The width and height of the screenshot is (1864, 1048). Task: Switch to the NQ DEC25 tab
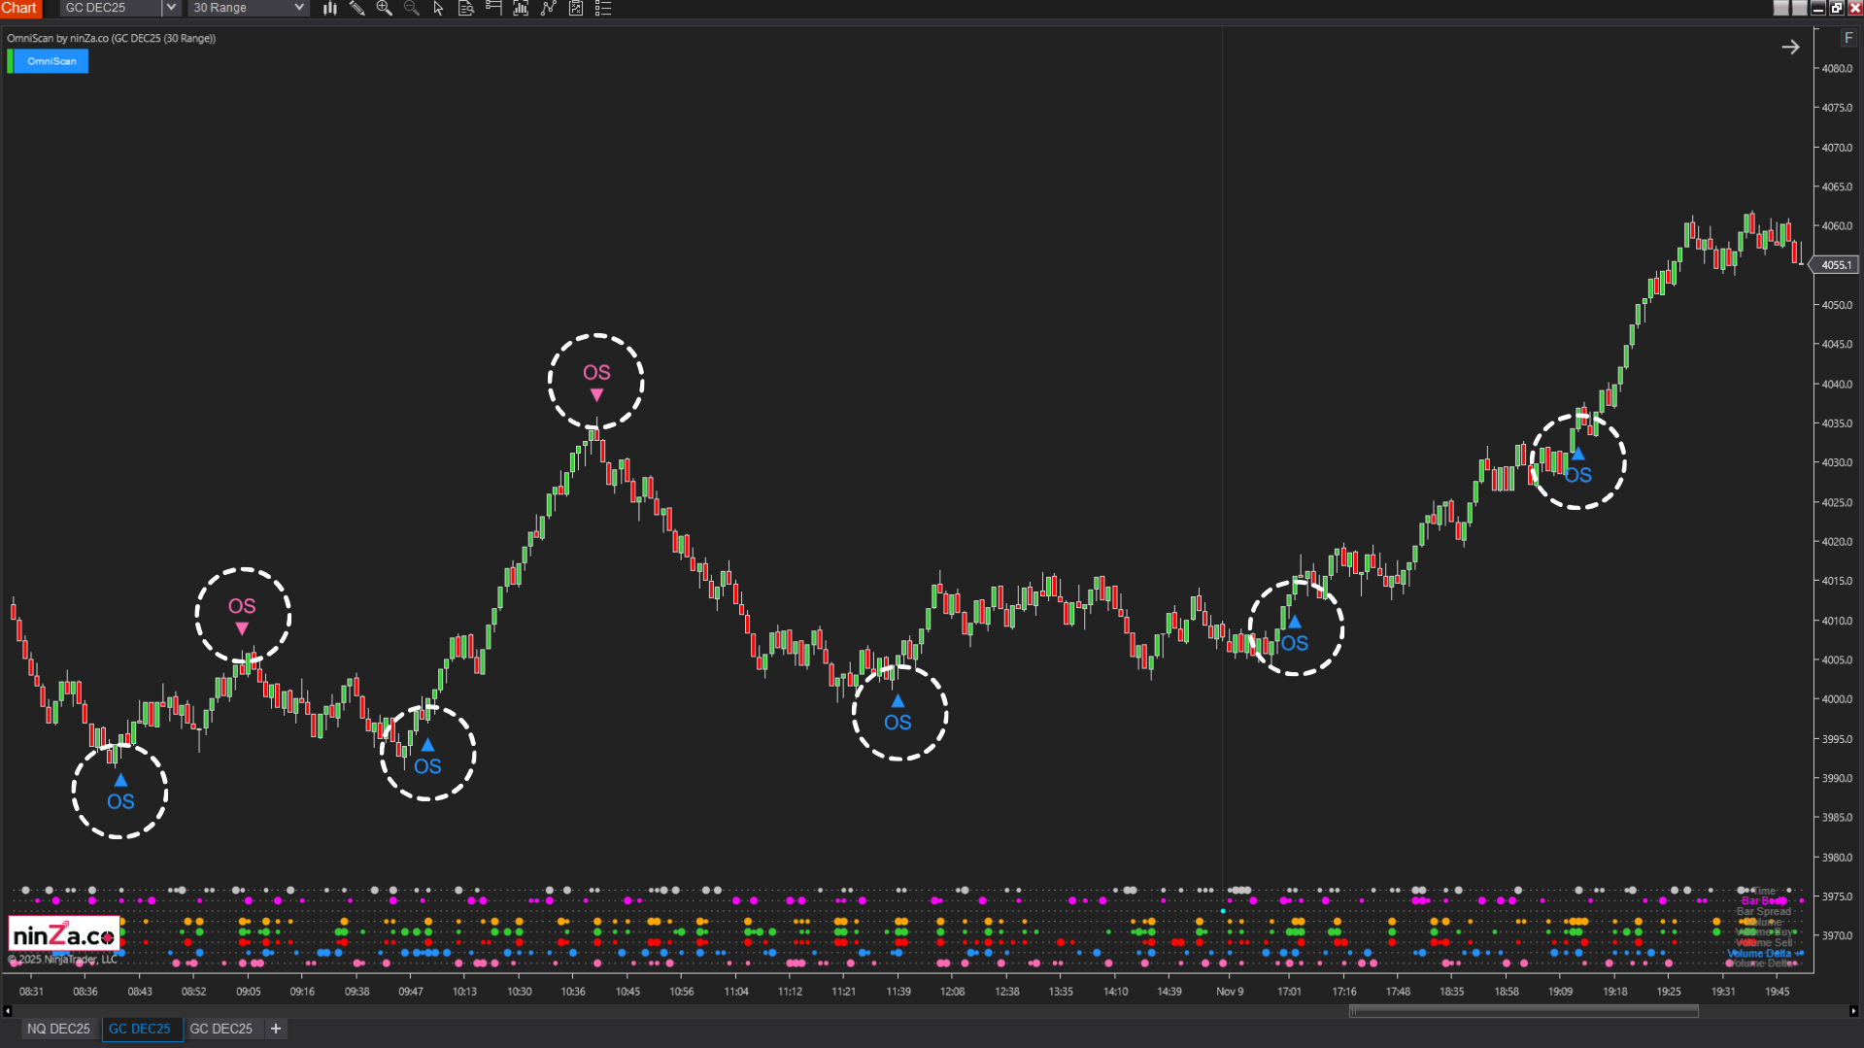click(59, 1029)
